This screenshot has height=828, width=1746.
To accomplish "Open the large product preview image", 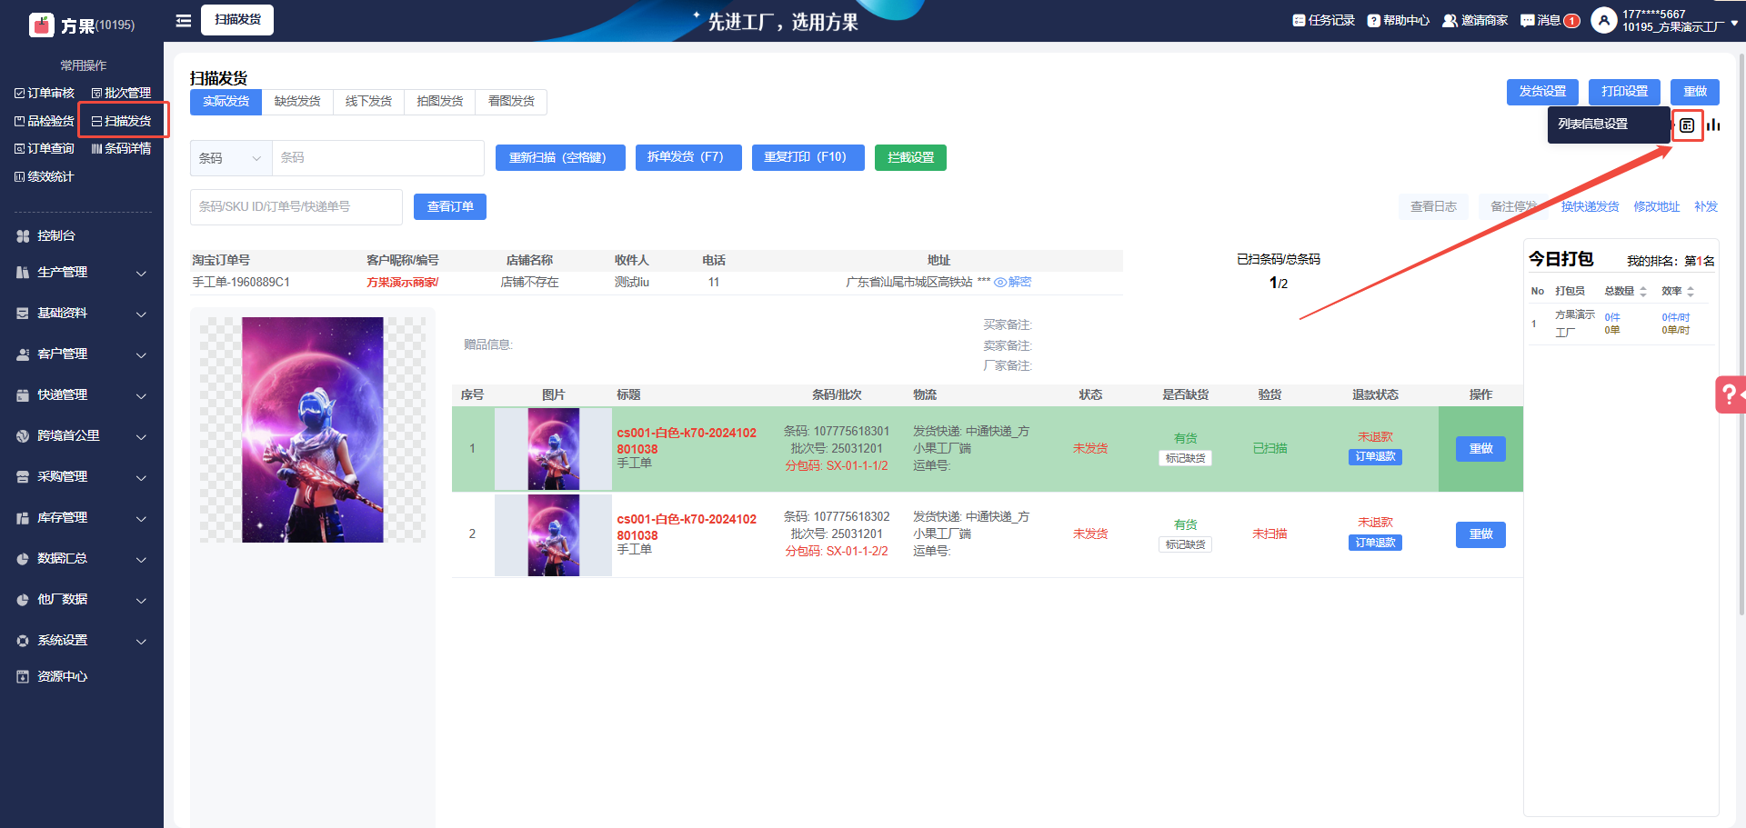I will 313,430.
